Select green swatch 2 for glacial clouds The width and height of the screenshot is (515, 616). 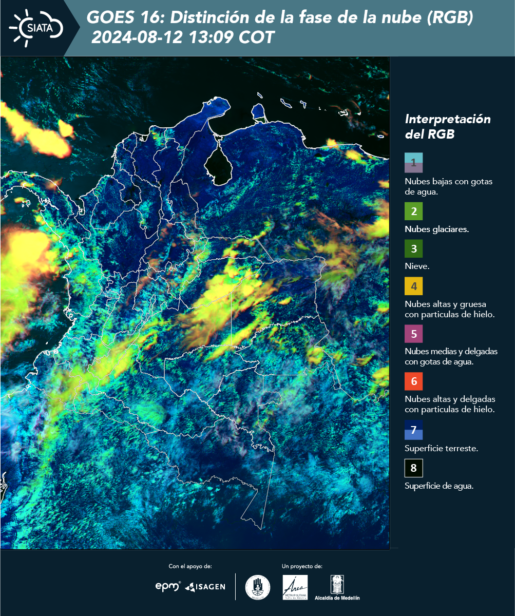click(413, 211)
